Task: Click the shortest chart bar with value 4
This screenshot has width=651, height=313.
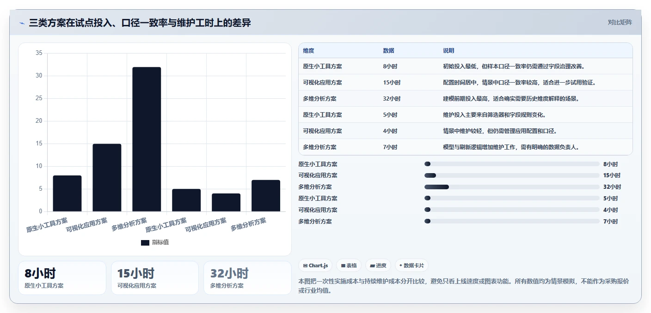Action: [226, 203]
